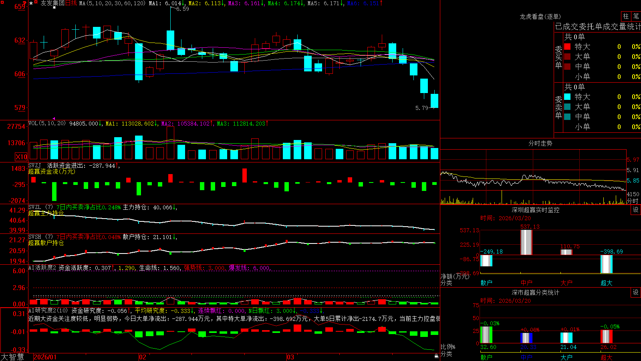Click the AI研究度2(10) indicator name
The height and width of the screenshot is (361, 641).
tap(48, 310)
